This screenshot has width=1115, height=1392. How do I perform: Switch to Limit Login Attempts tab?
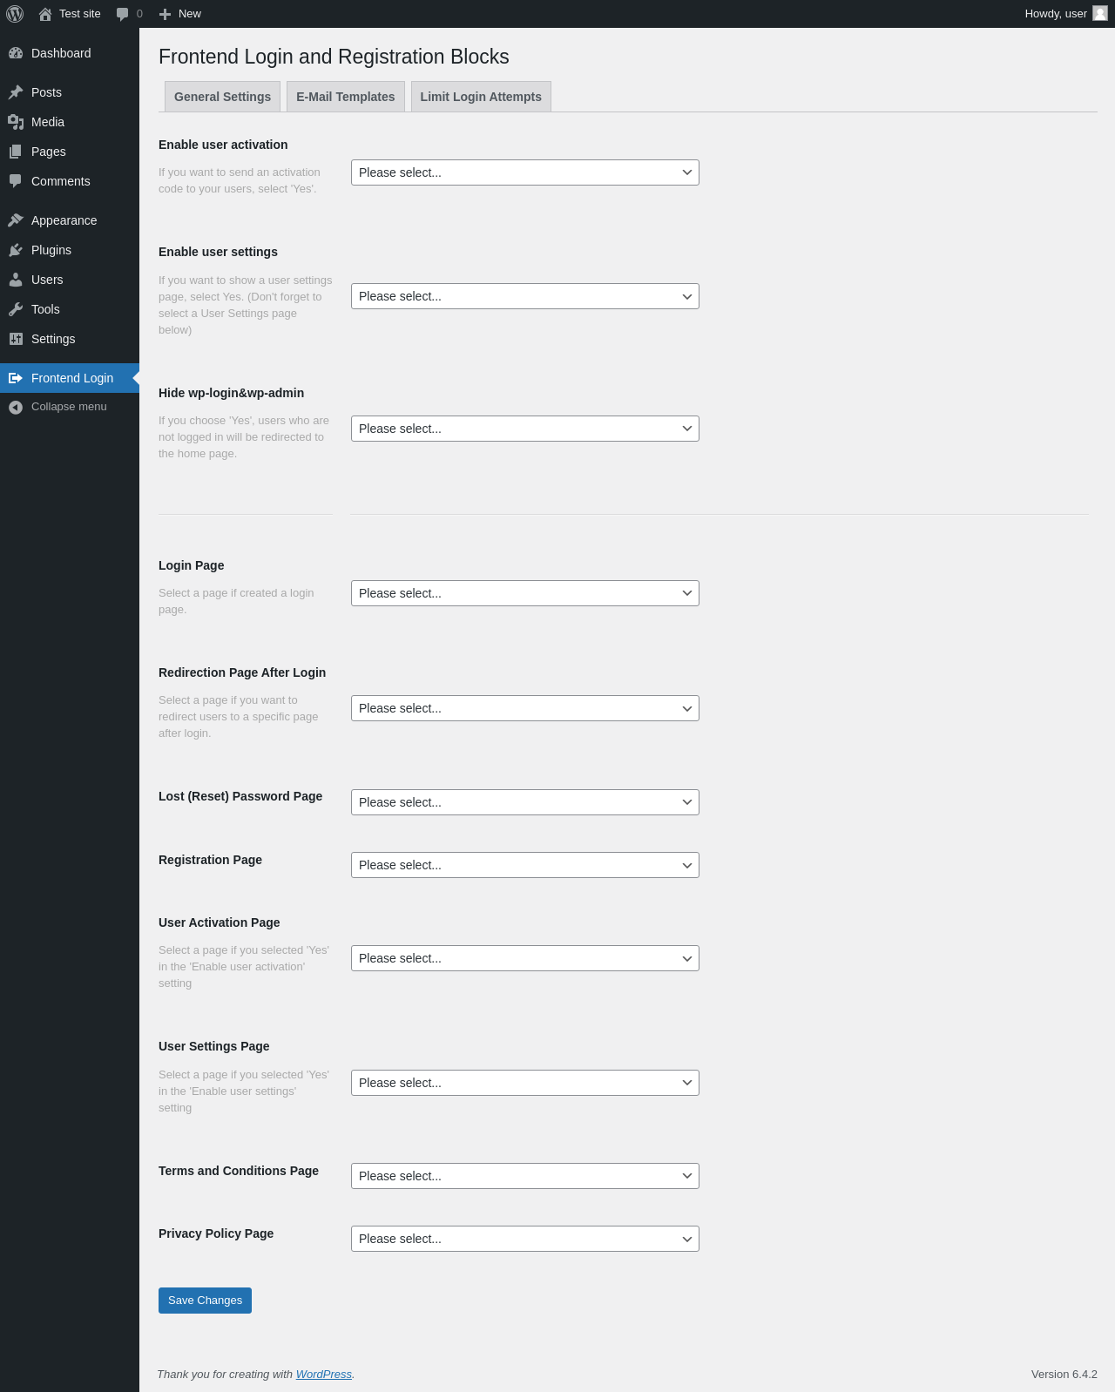tap(481, 97)
